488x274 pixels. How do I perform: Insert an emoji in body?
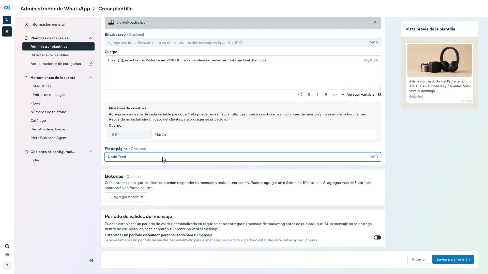point(300,94)
